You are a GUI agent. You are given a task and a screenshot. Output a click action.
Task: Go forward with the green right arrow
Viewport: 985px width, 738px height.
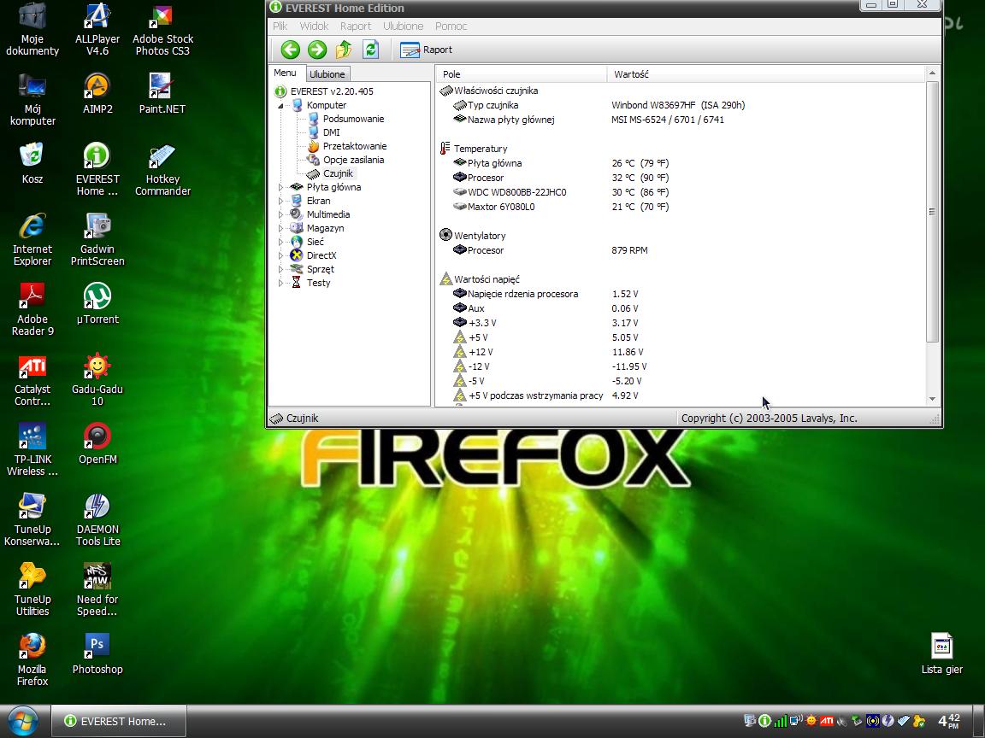point(317,50)
